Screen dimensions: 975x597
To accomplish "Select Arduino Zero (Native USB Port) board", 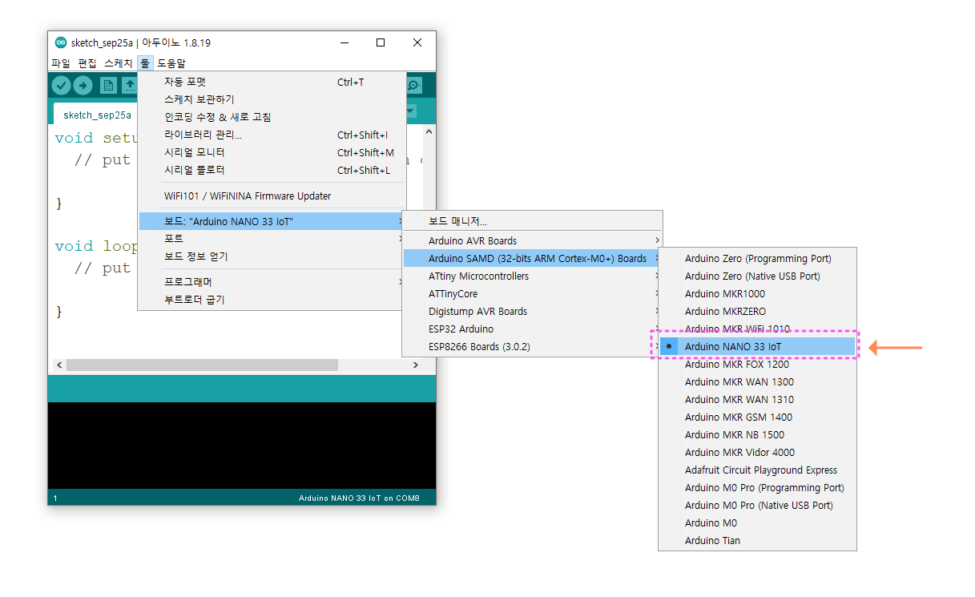I will tap(757, 276).
